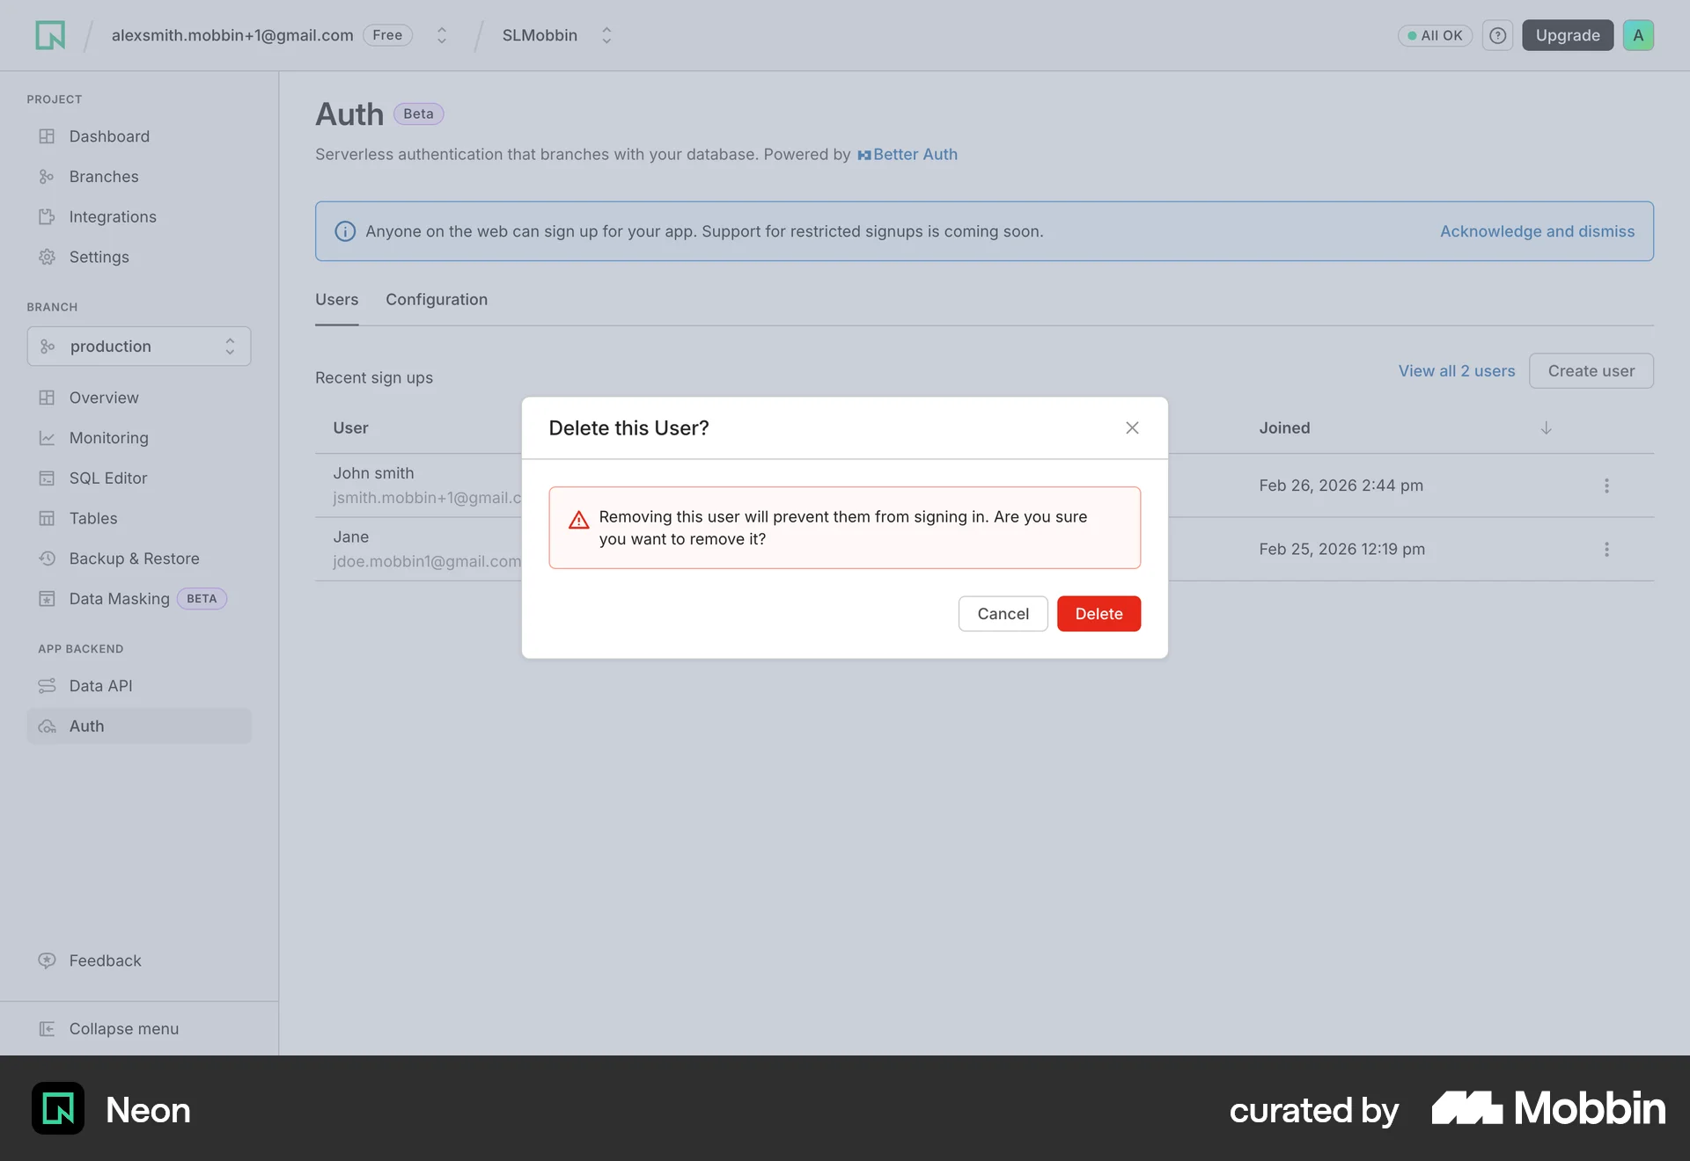
Task: Open Dashboard from the sidebar
Action: 139,136
